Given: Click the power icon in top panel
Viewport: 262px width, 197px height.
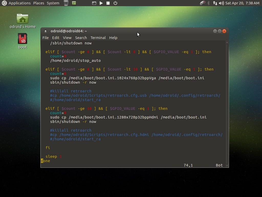Looking at the screenshot, I should 115,3.
